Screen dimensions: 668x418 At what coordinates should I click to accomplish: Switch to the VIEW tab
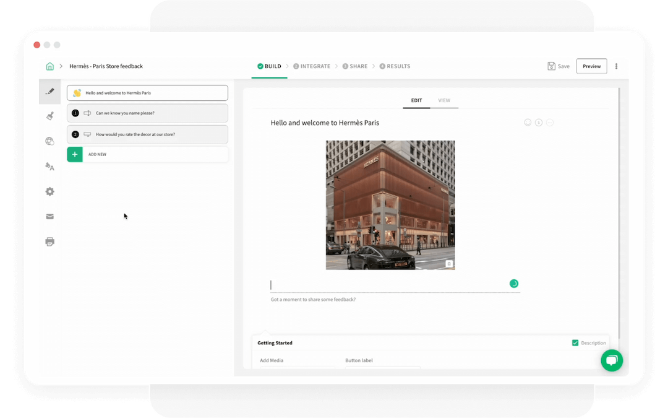click(x=444, y=100)
